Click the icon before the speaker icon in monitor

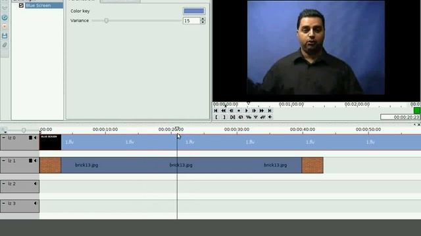point(263,117)
